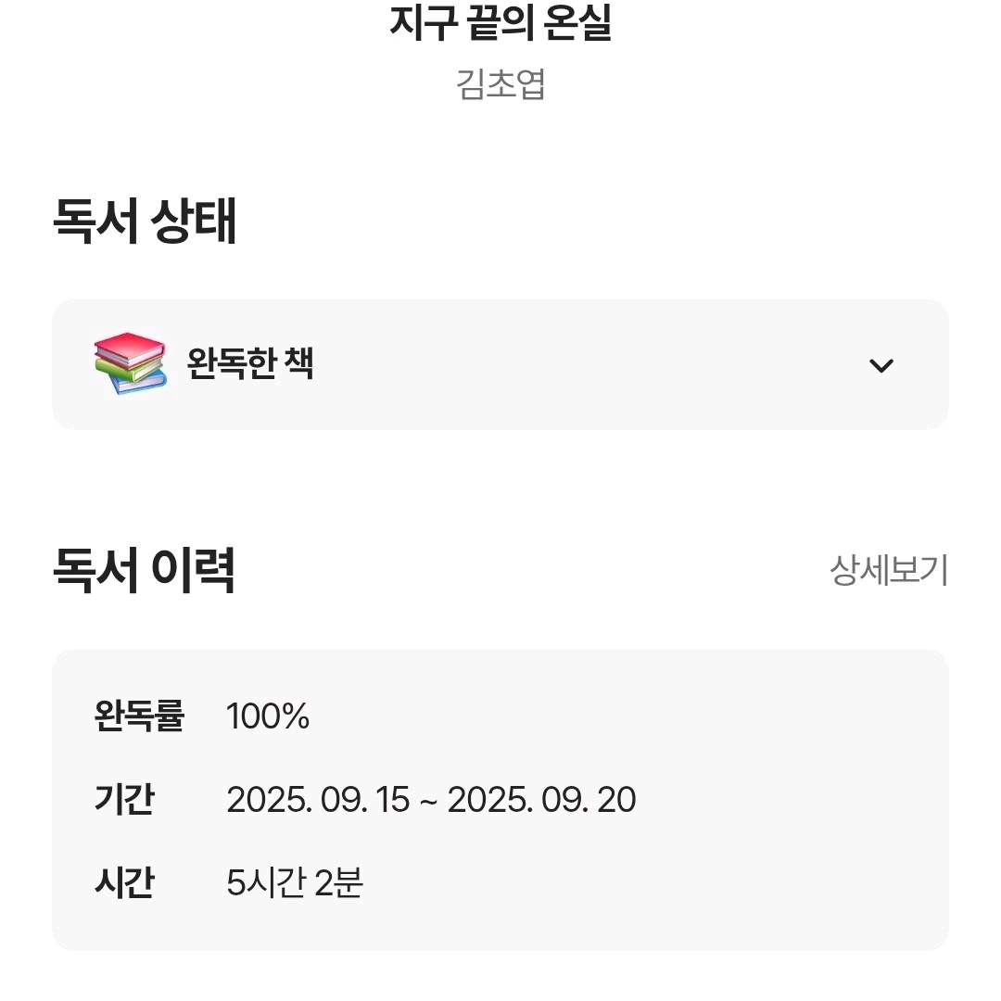Click the 2분 minutes value
The image size is (1001, 1001).
[x=338, y=883]
